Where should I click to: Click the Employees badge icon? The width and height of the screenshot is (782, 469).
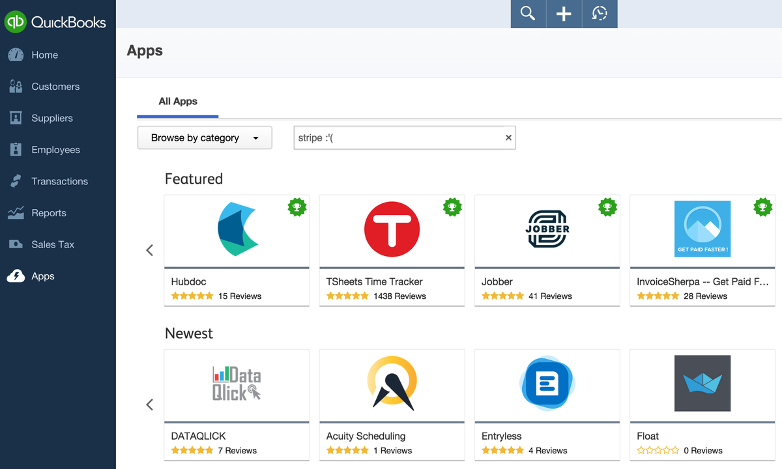pyautogui.click(x=16, y=150)
